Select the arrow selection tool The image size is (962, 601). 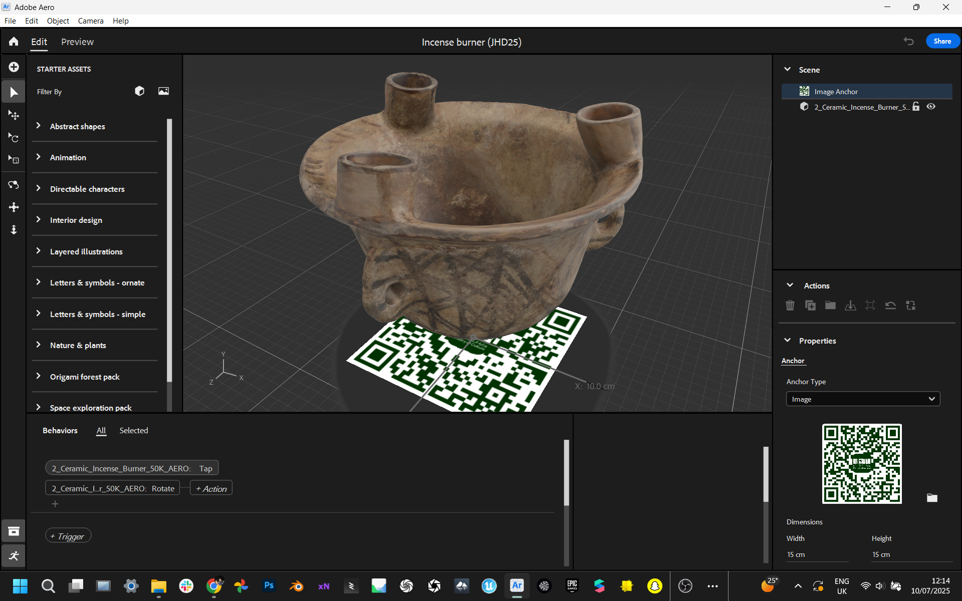tap(14, 92)
